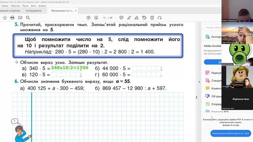The width and height of the screenshot is (253, 142).
Task: Click participant video tile Ларіонов Іван
Action: (237, 99)
